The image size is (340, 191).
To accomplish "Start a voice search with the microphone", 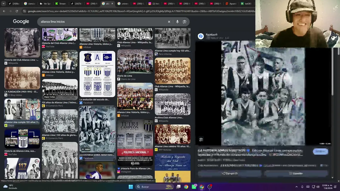I will coord(177,22).
